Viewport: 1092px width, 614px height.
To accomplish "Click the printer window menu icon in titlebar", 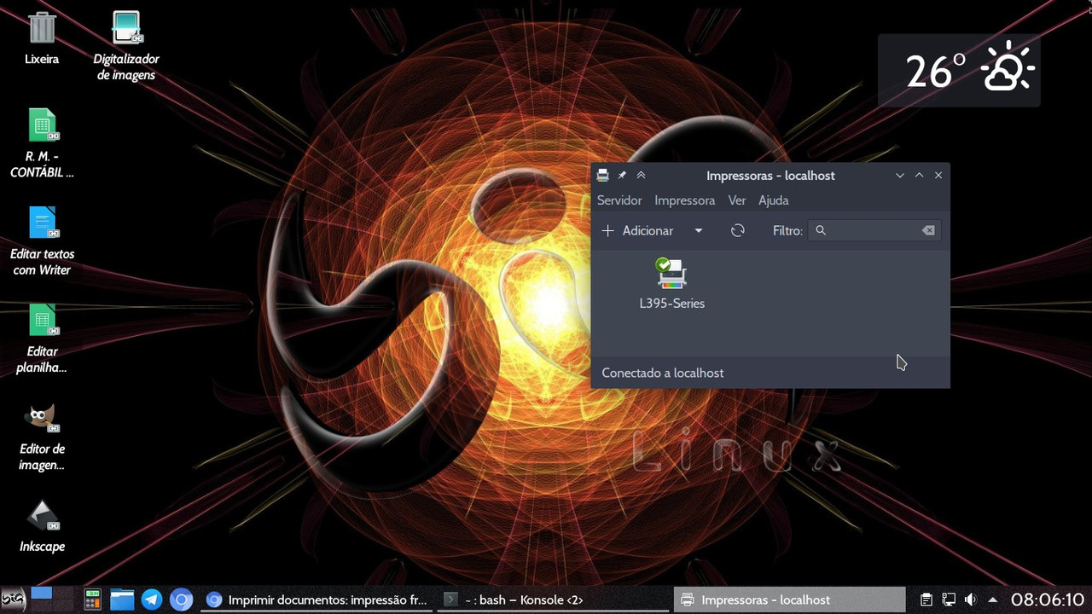I will 602,175.
